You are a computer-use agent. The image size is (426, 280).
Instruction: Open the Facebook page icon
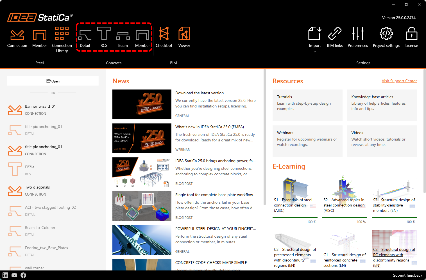pyautogui.click(x=23, y=275)
